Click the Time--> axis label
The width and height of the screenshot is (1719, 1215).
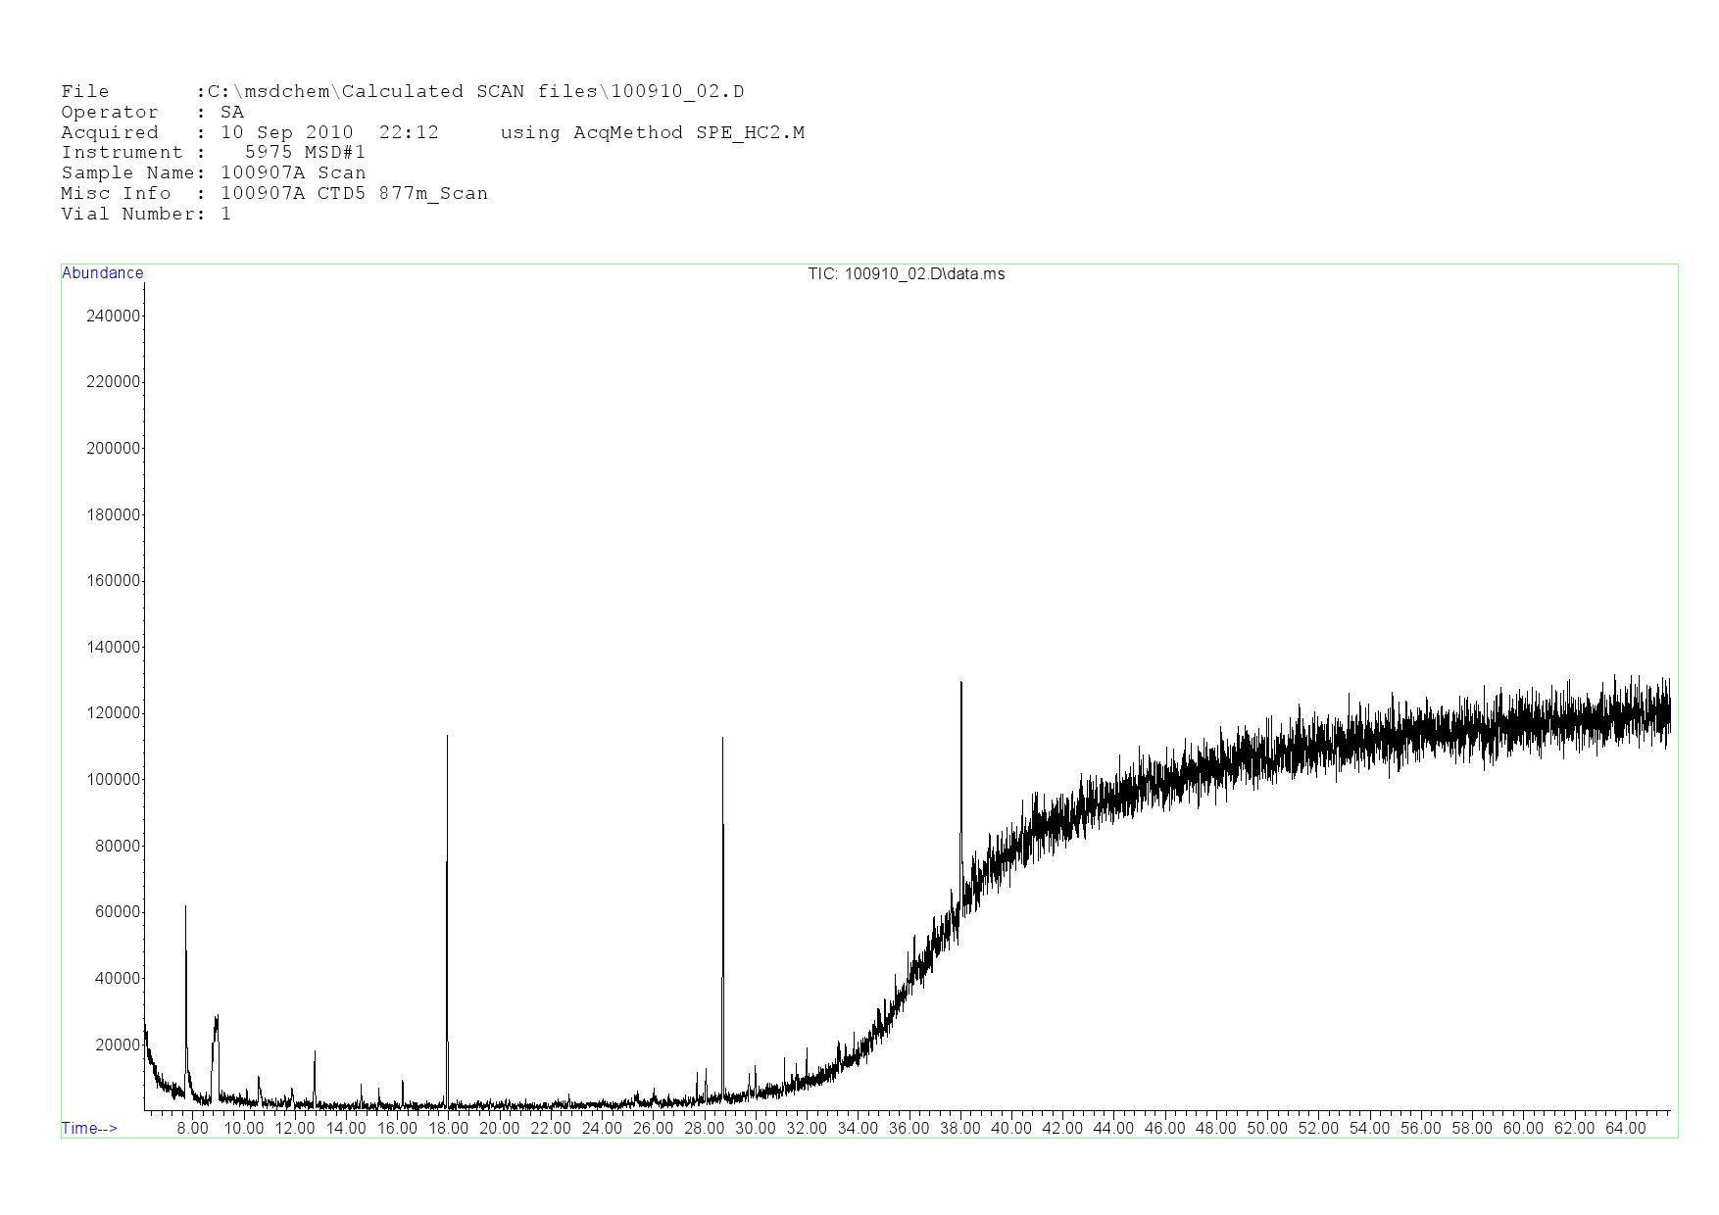click(89, 1129)
